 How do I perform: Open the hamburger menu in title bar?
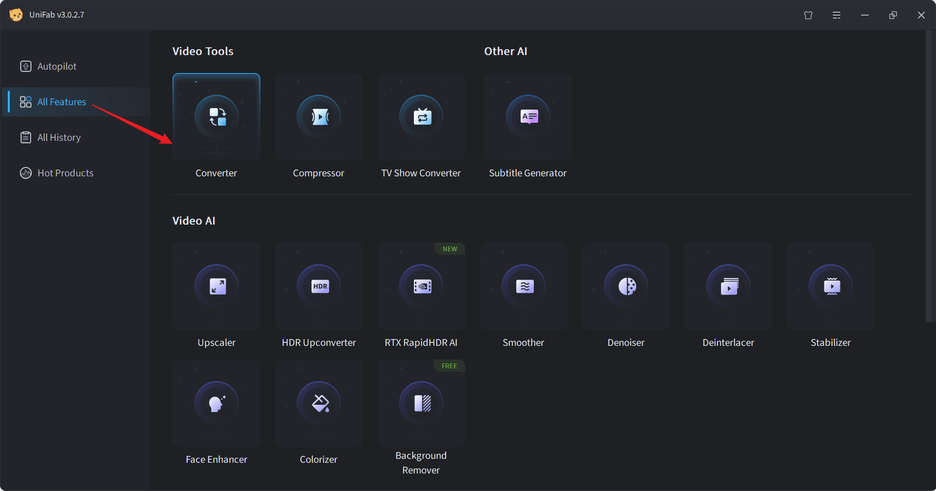tap(837, 15)
